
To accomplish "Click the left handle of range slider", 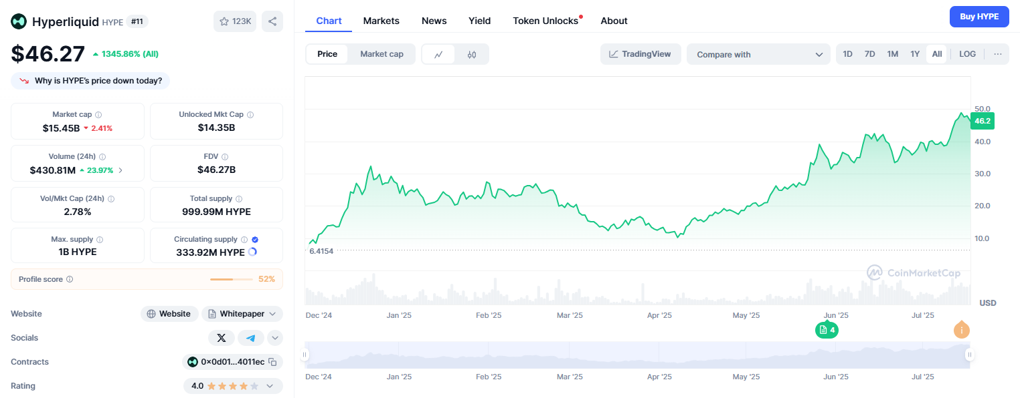I will 305,355.
